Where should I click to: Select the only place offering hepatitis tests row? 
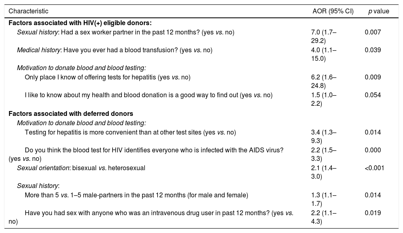pyautogui.click(x=108, y=77)
